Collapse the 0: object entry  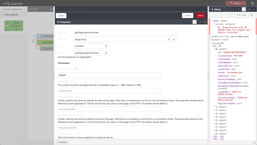tap(215, 49)
